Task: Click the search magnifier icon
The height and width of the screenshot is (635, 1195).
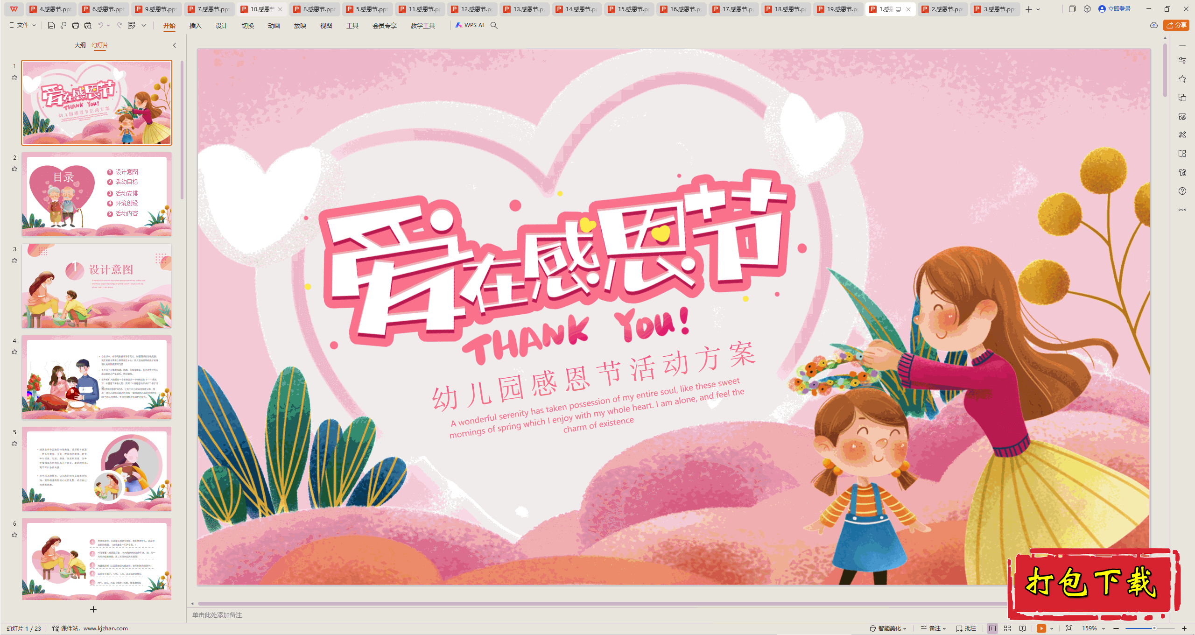Action: [494, 25]
